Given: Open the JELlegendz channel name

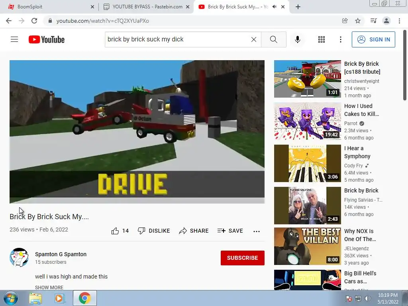Looking at the screenshot, I should pos(357,249).
